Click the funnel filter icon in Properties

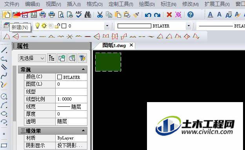click(x=82, y=58)
